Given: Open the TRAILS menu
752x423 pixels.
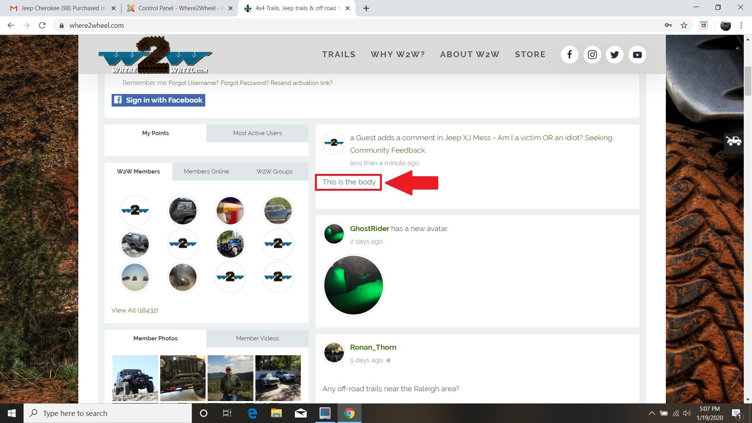Looking at the screenshot, I should tap(339, 54).
